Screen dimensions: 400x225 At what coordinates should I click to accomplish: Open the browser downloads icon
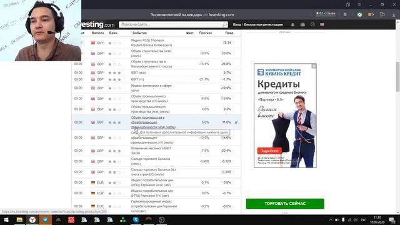394,14
